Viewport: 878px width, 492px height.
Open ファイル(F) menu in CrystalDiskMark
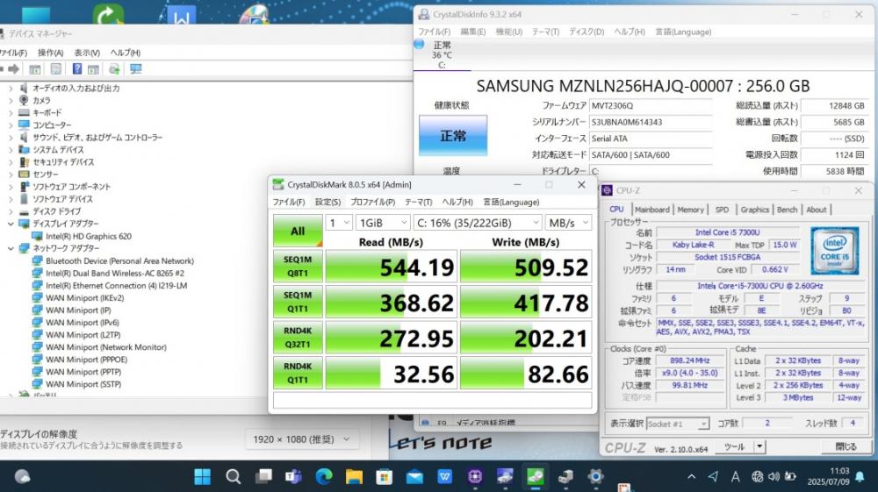[288, 202]
